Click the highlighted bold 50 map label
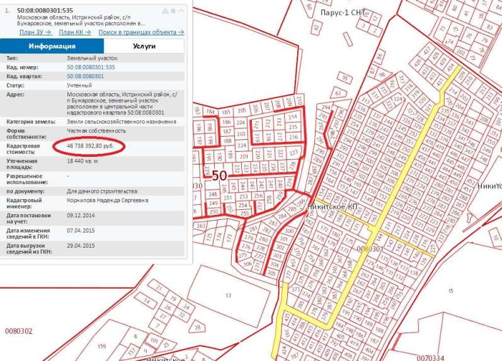 (x=219, y=176)
